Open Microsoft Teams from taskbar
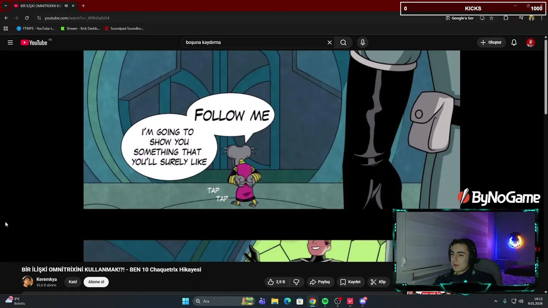The width and height of the screenshot is (548, 308). [x=262, y=301]
